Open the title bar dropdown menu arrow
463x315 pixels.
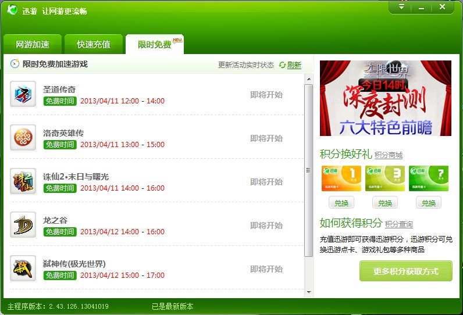[x=401, y=6]
